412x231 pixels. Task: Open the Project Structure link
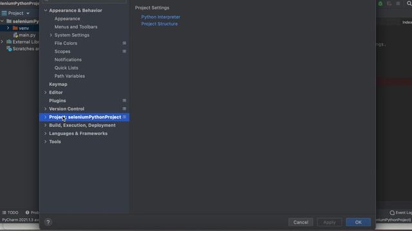point(159,24)
